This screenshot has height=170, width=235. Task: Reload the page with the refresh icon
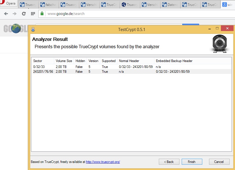point(24,14)
